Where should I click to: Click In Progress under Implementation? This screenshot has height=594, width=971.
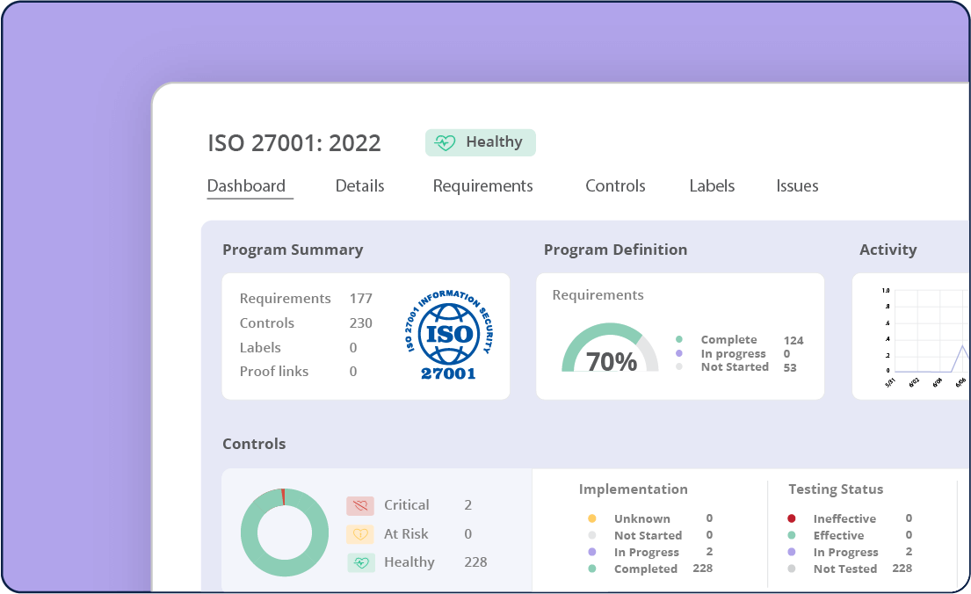pyautogui.click(x=647, y=553)
